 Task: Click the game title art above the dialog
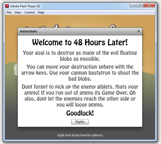[x=80, y=25]
